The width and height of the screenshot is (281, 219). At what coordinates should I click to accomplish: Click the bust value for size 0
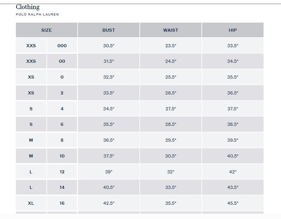[x=108, y=77]
